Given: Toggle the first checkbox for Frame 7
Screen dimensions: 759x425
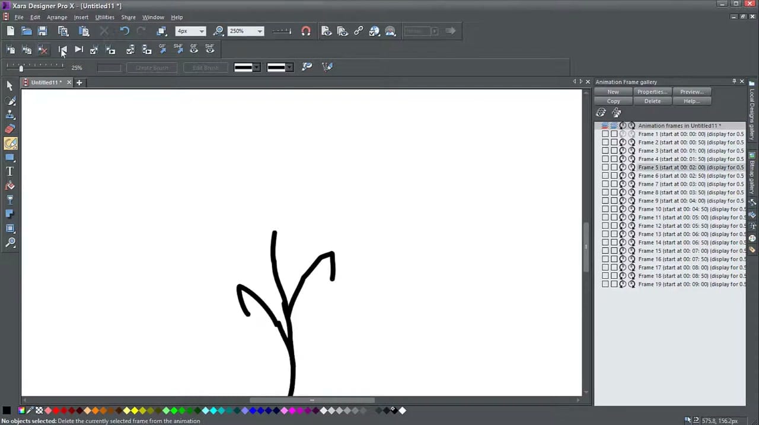Looking at the screenshot, I should (x=606, y=184).
